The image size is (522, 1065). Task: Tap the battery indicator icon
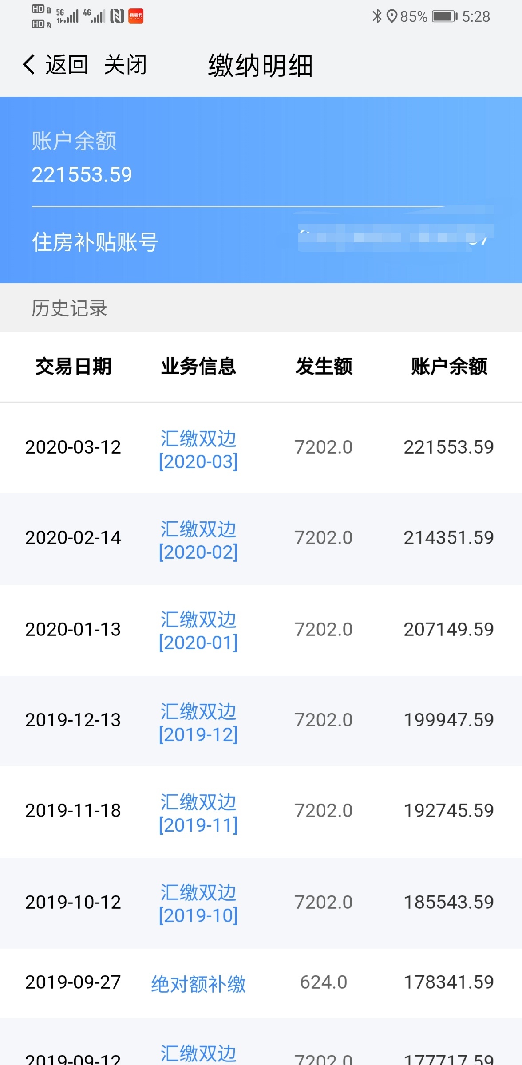(445, 16)
